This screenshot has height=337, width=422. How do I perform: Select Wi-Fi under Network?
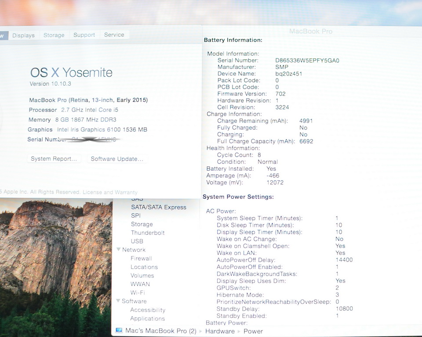(138, 293)
